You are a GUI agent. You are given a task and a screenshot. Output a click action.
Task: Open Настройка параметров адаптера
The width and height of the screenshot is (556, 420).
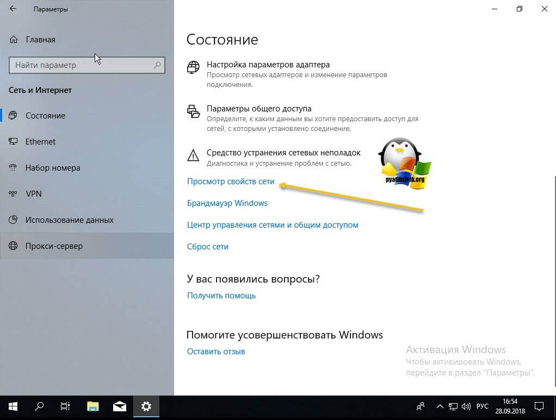coord(268,65)
